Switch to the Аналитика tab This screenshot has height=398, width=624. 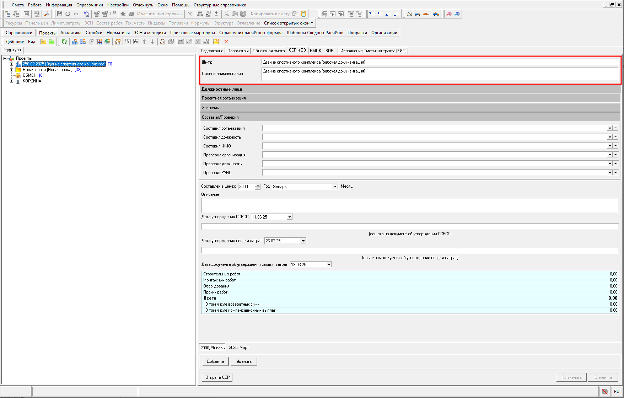pos(71,33)
